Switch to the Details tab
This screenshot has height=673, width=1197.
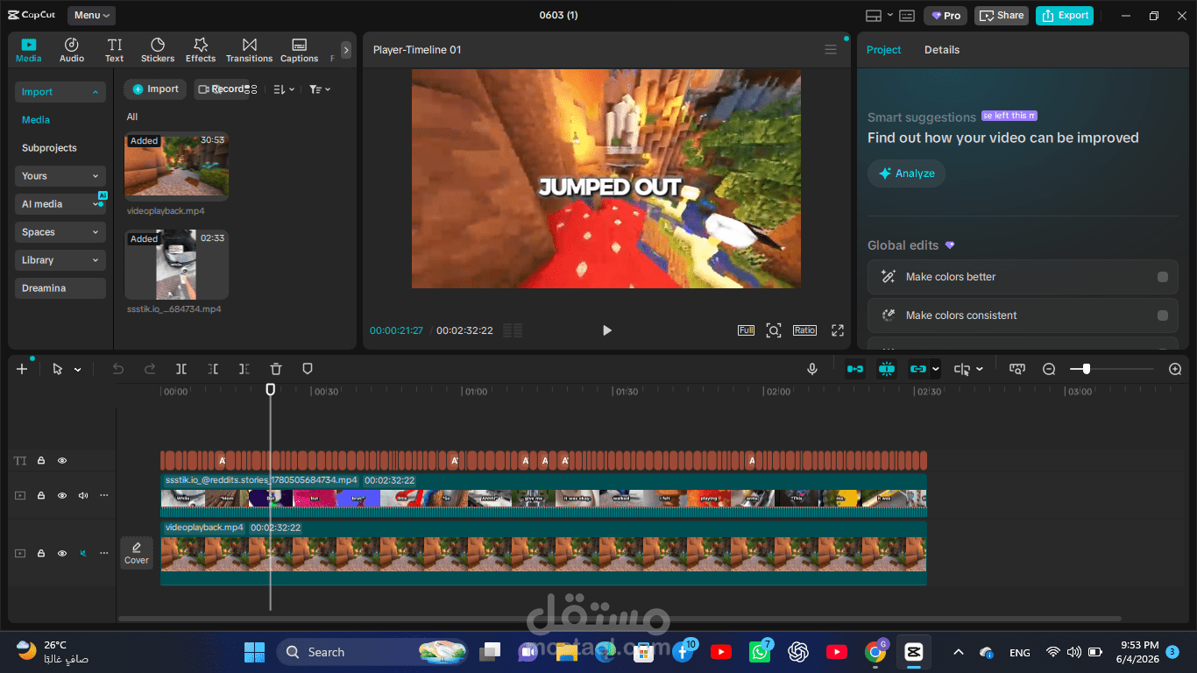pos(942,50)
